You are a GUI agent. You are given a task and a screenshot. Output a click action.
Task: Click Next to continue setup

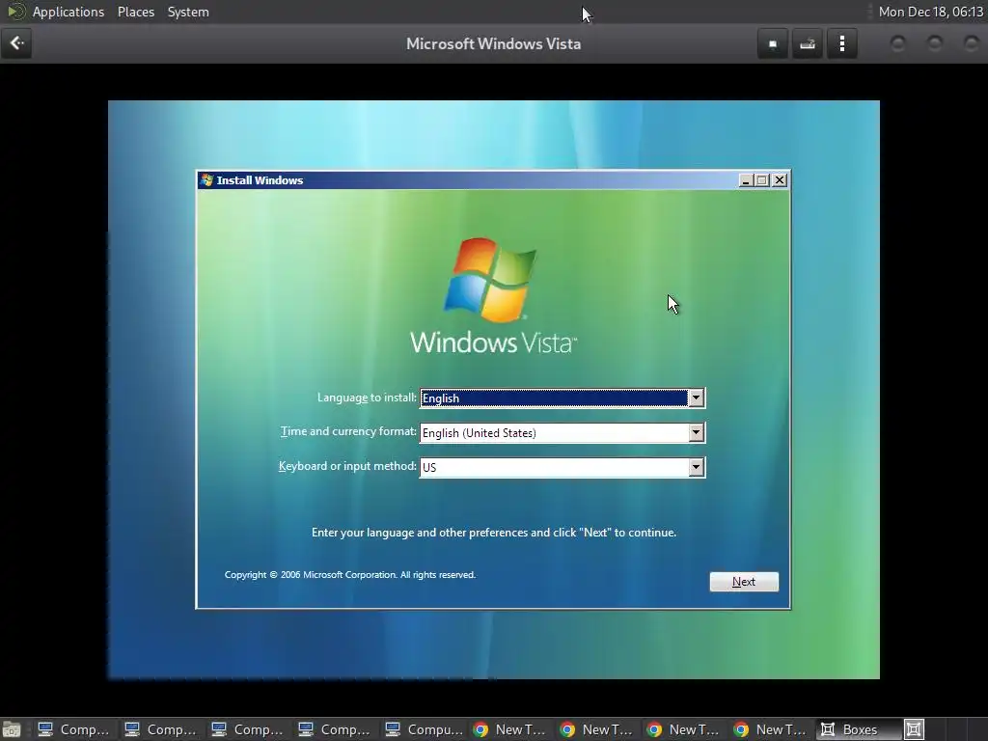744,582
